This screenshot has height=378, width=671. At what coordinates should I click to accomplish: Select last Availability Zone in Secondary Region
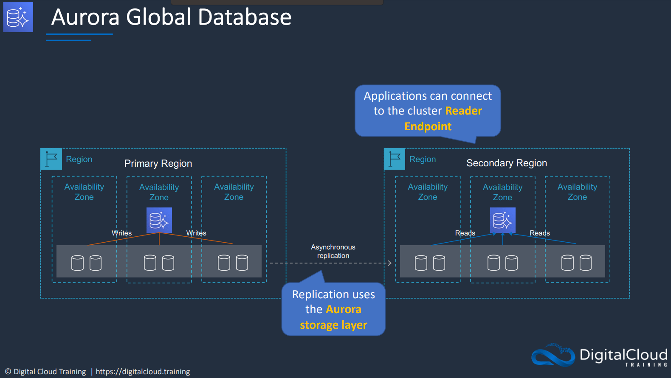click(x=577, y=192)
